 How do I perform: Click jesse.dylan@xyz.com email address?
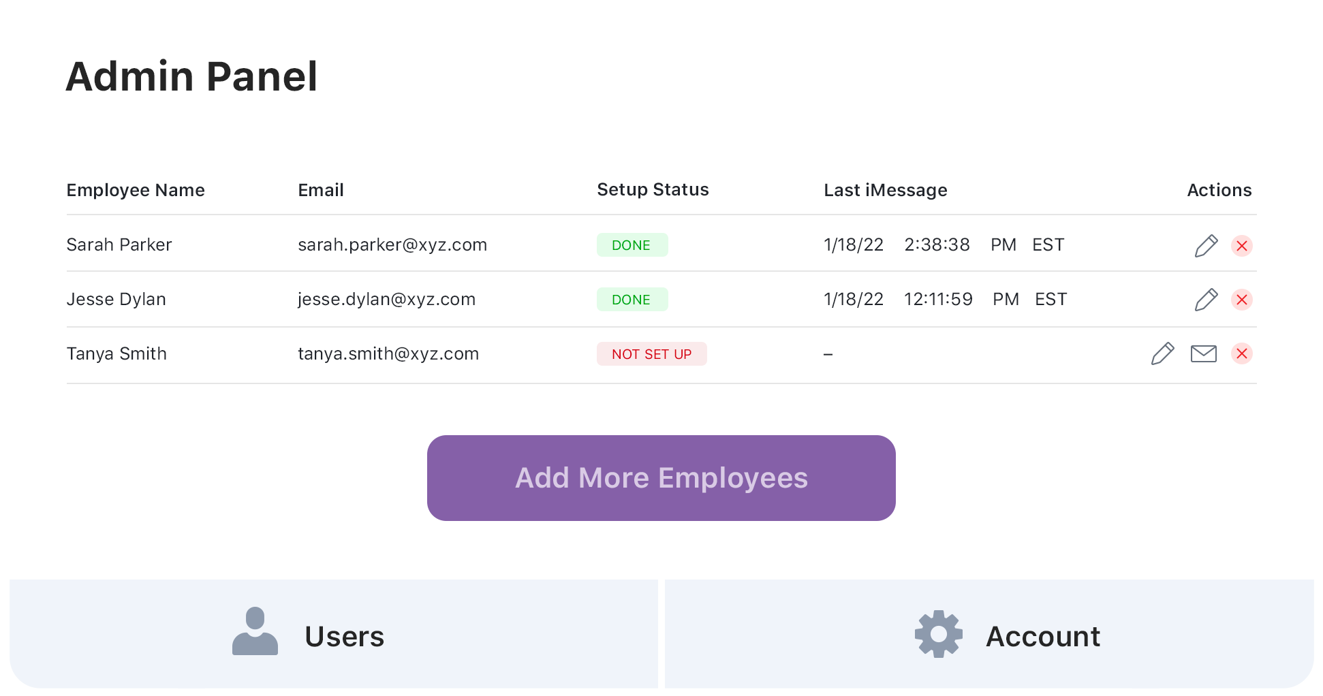click(386, 300)
